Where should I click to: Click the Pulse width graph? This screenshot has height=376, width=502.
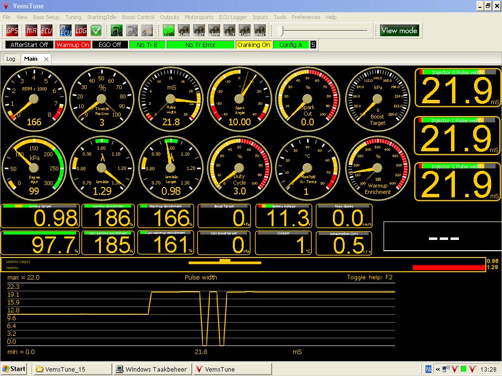[x=201, y=315]
